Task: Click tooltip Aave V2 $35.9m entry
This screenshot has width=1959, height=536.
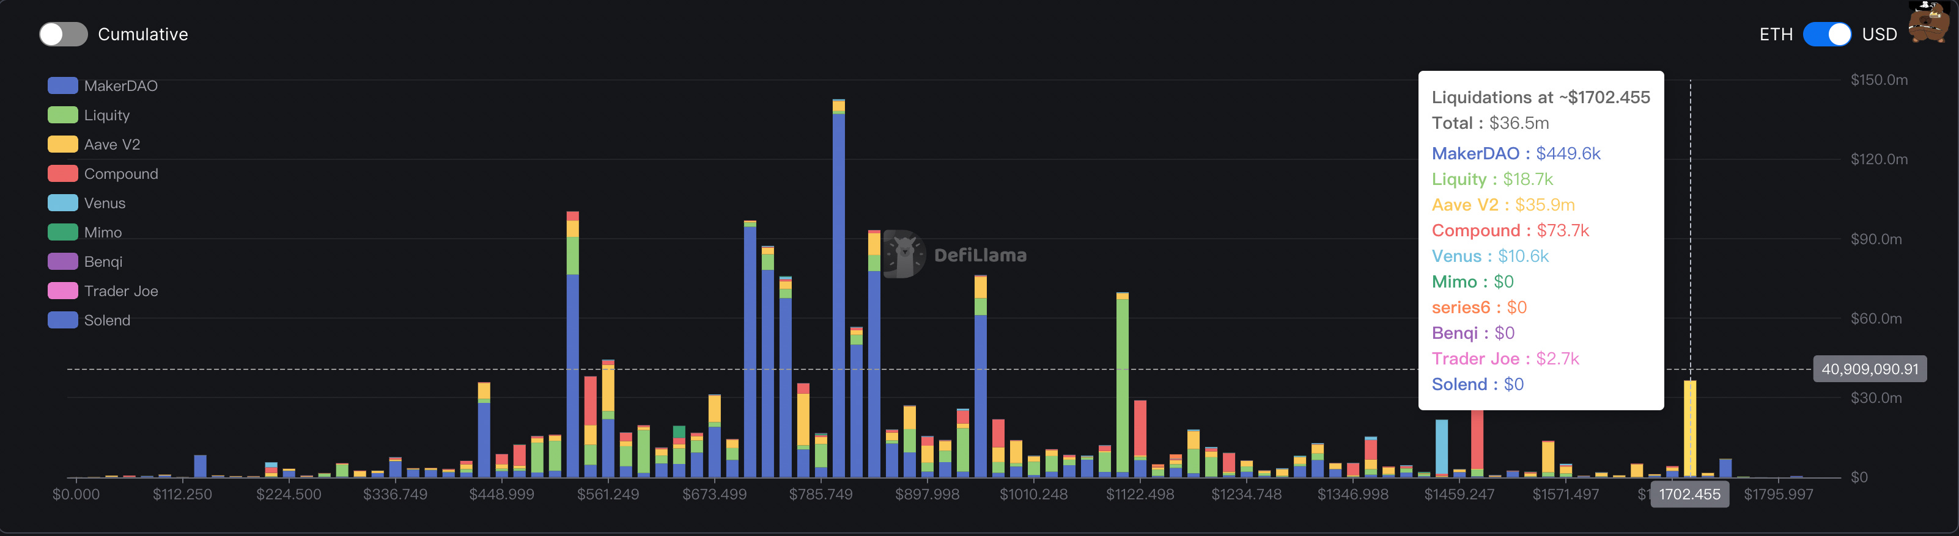Action: click(x=1503, y=205)
